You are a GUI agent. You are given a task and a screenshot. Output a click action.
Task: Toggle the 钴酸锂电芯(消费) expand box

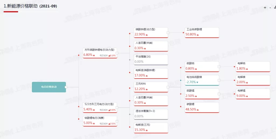point(117,121)
